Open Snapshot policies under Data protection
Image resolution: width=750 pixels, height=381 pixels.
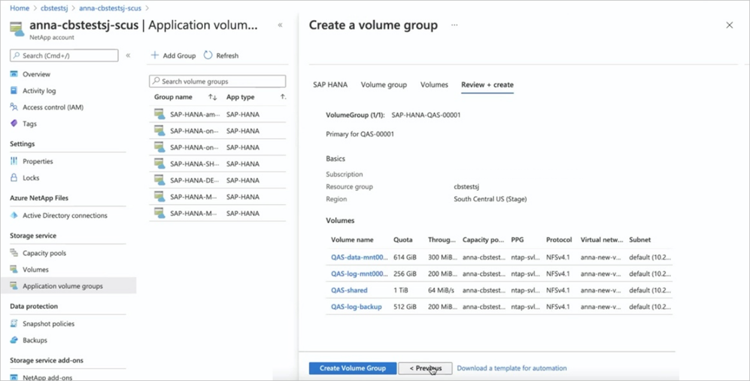(48, 324)
